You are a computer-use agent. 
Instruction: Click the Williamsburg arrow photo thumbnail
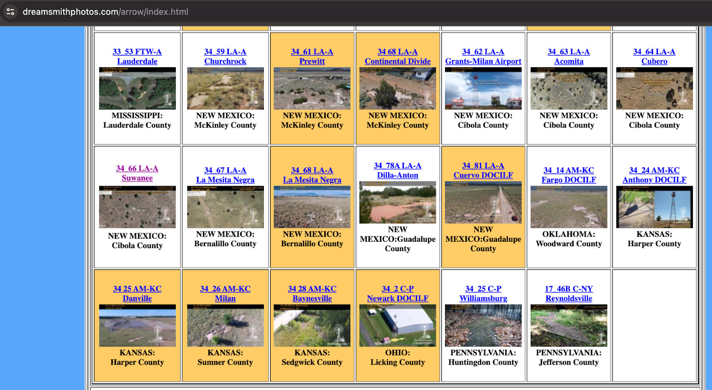[x=483, y=325]
